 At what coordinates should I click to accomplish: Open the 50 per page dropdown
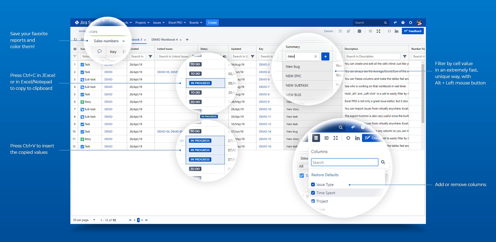(x=84, y=220)
